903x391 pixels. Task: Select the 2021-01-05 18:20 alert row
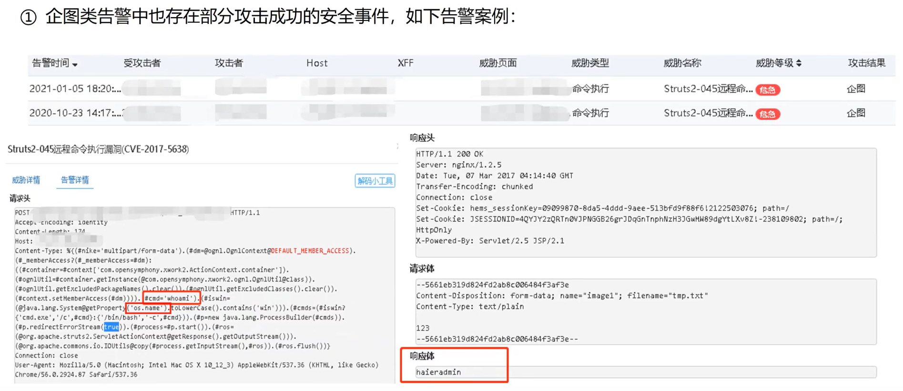point(461,88)
